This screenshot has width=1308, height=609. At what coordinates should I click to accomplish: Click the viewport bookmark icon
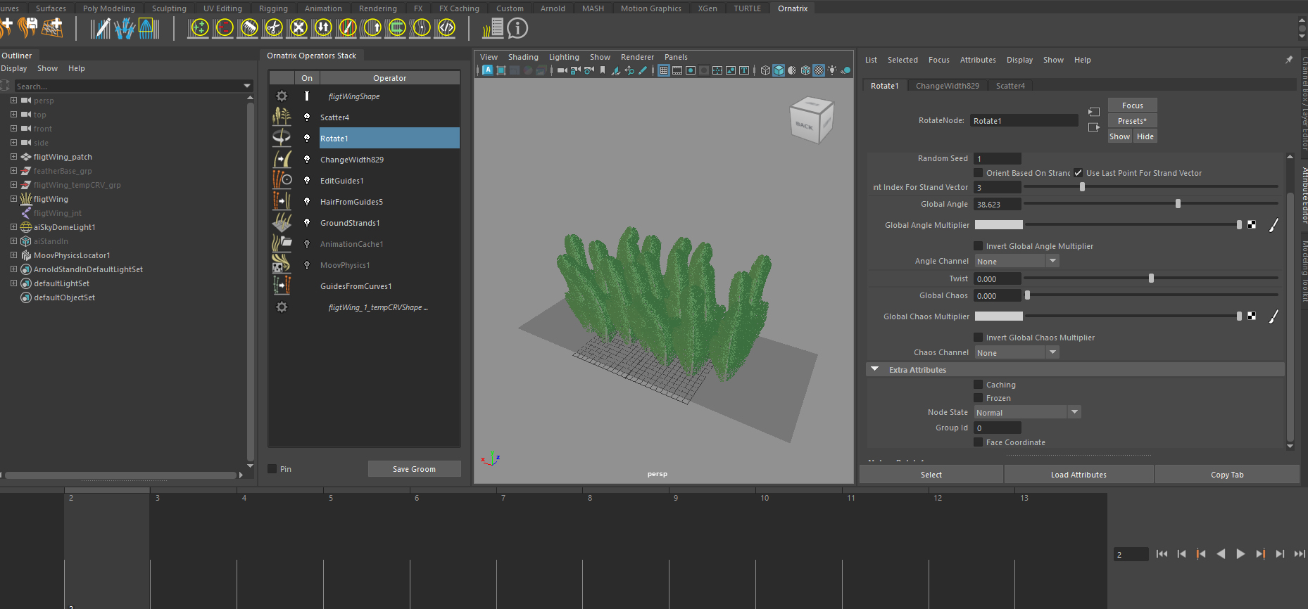[x=603, y=70]
